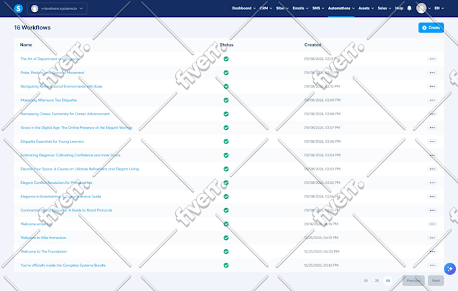Open the Sales menu

point(384,8)
